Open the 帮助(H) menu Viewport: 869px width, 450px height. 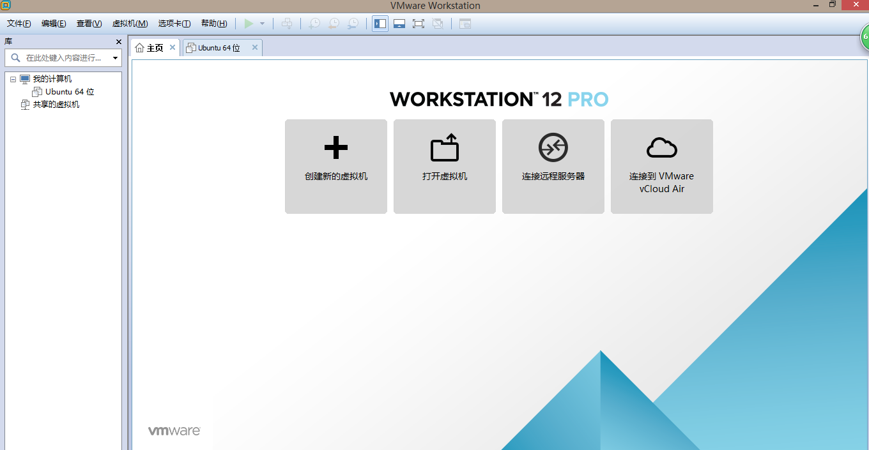tap(214, 24)
